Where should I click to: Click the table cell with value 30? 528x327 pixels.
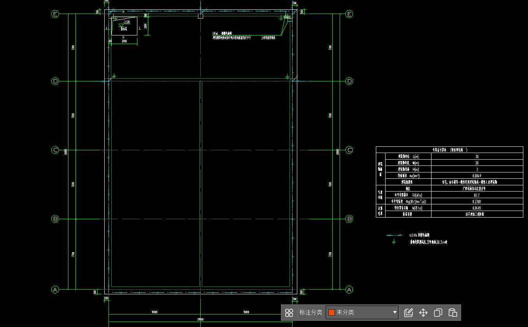pyautogui.click(x=477, y=156)
